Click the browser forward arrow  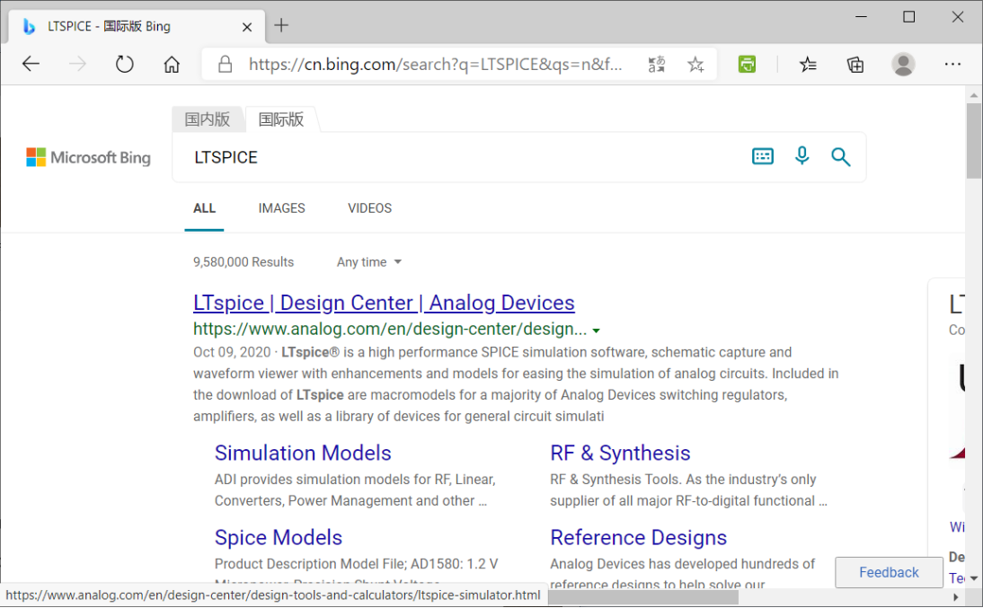(78, 64)
